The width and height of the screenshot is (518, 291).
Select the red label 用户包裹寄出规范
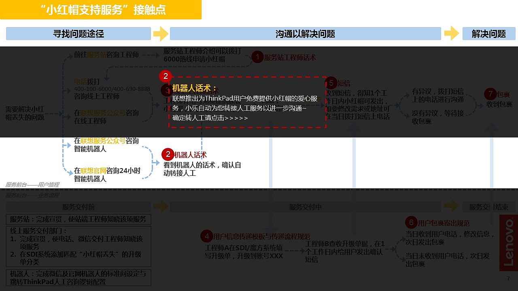point(444,223)
